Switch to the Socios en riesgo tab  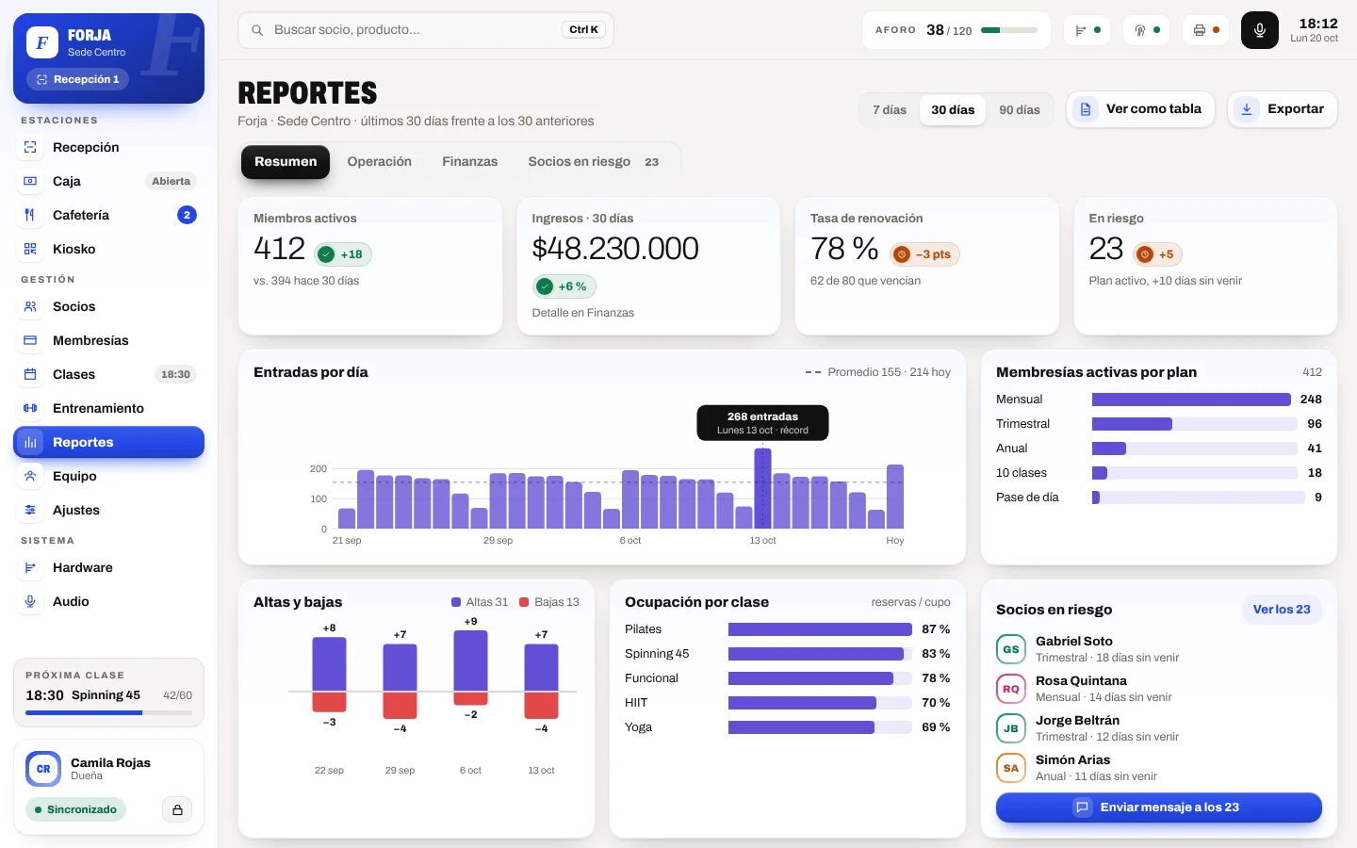595,162
